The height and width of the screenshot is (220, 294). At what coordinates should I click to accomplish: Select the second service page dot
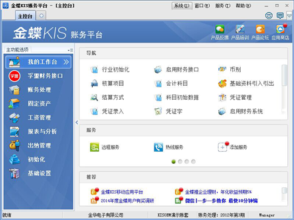click(x=180, y=161)
